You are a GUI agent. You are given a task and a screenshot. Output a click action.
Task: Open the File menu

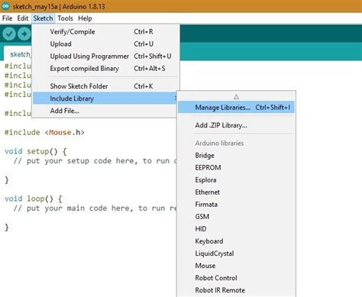pos(7,18)
